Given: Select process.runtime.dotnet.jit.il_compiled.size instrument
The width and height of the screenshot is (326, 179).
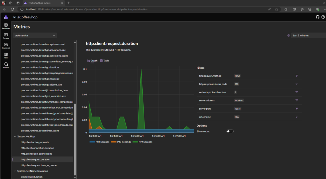Looking at the screenshot, I should point(43,96).
